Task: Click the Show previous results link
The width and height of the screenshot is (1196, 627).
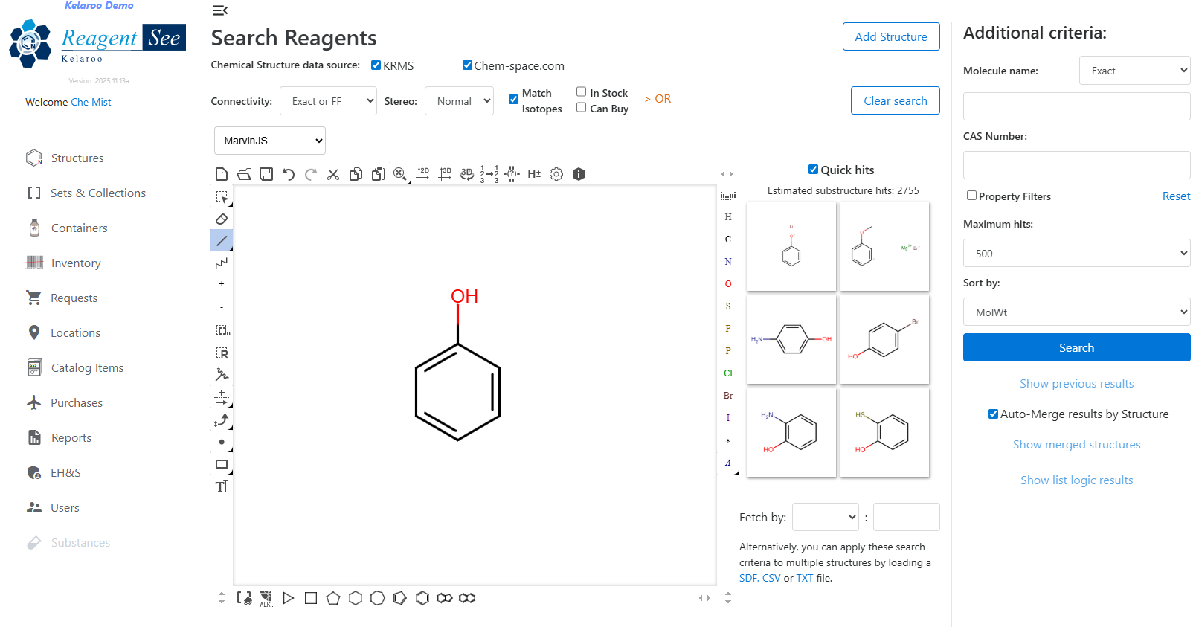Action: tap(1076, 384)
